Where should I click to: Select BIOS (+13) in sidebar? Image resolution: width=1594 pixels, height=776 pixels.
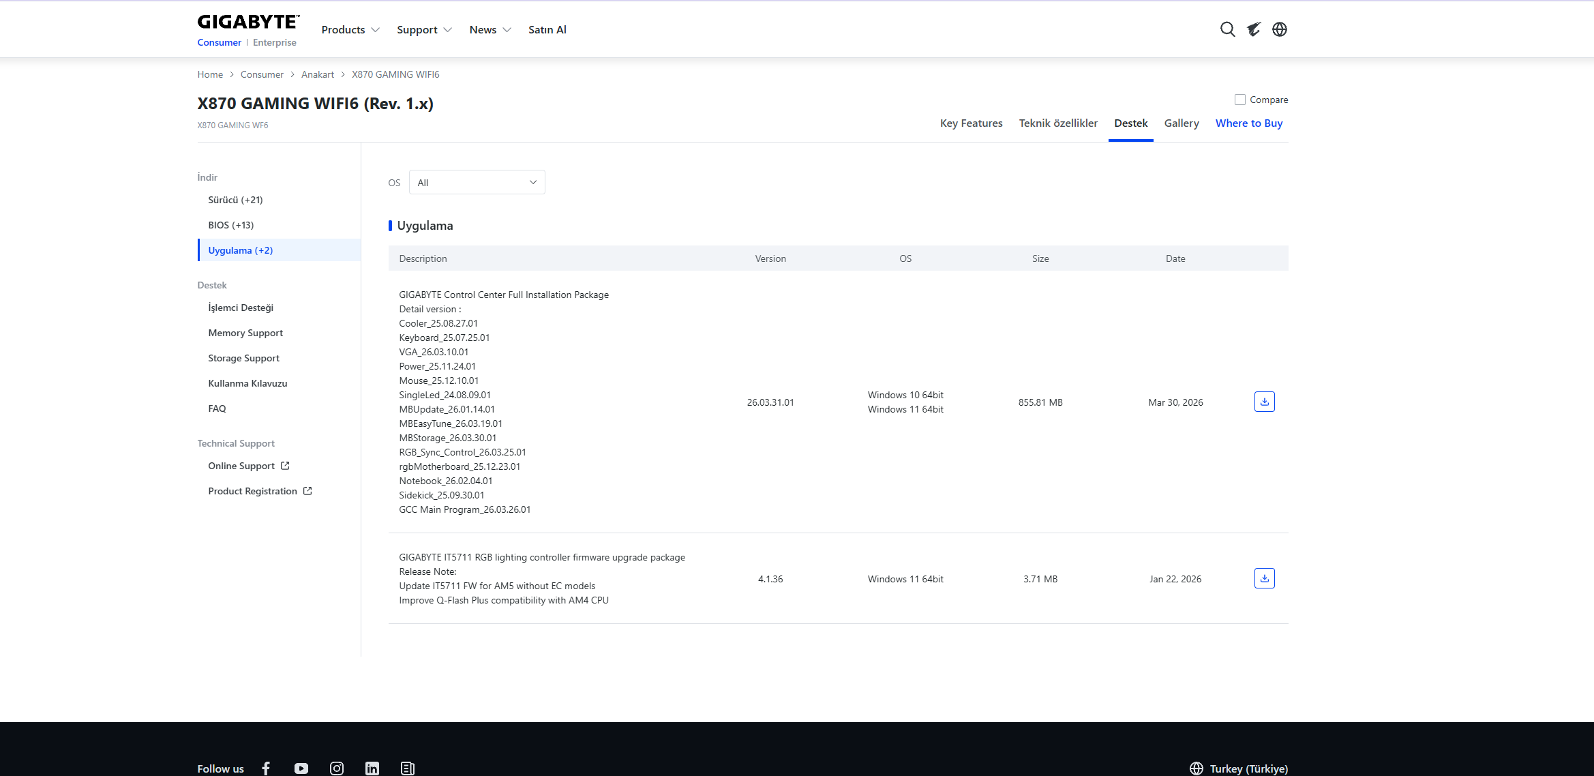coord(231,225)
